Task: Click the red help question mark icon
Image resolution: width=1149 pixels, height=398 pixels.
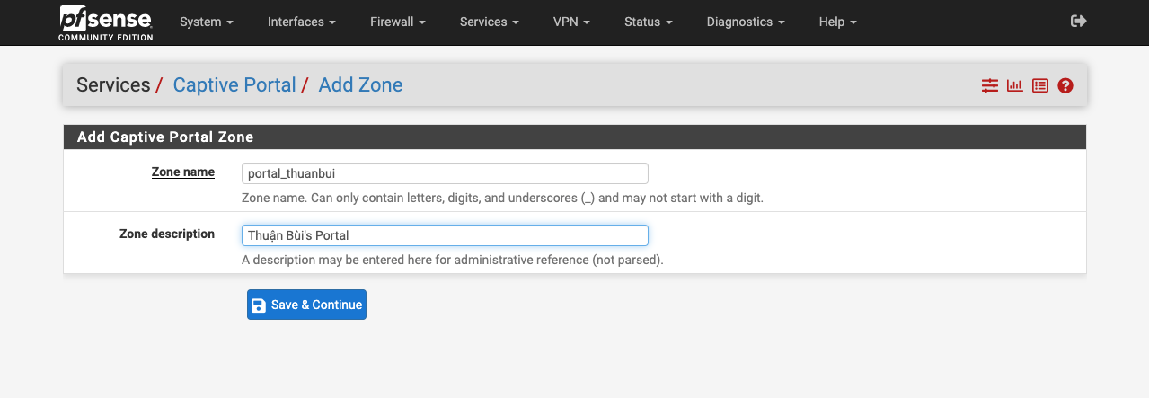Action: (1065, 86)
